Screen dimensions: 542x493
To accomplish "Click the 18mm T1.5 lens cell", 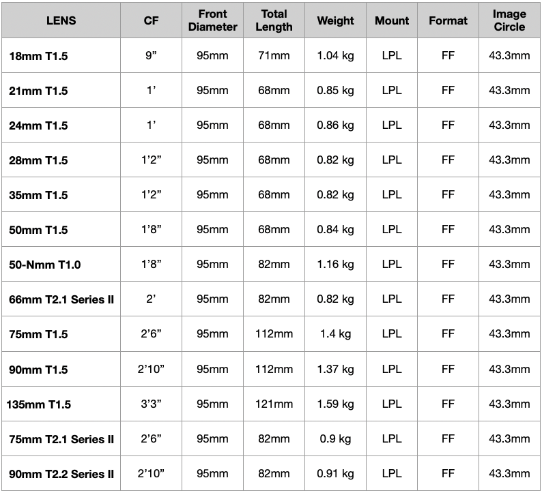I will coord(61,56).
